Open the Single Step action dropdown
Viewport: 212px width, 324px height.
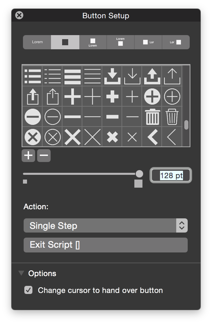[106, 225]
